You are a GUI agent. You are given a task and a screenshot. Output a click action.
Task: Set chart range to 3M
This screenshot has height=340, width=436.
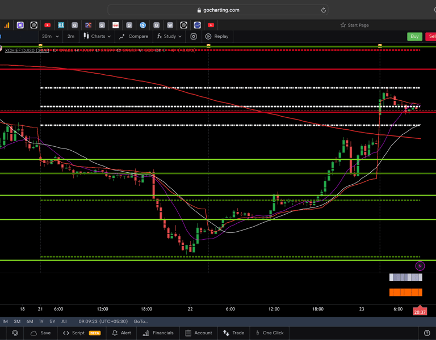(x=17, y=321)
